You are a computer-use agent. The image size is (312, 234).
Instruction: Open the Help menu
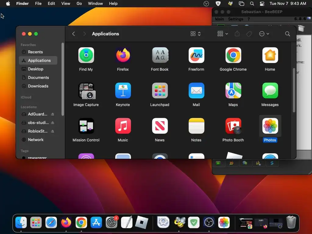coord(113,4)
